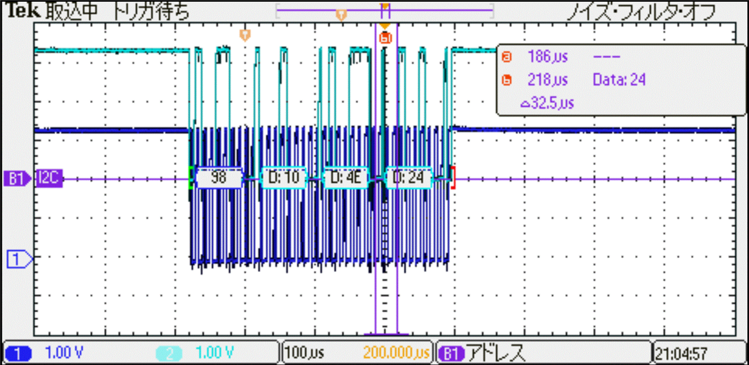Click the 200.000 µs delay readout

(x=396, y=352)
